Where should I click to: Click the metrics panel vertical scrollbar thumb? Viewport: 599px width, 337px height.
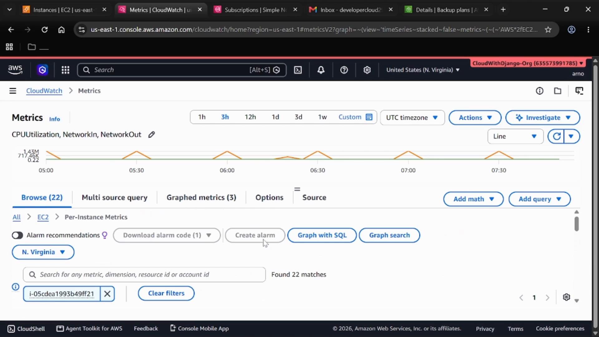point(577,224)
